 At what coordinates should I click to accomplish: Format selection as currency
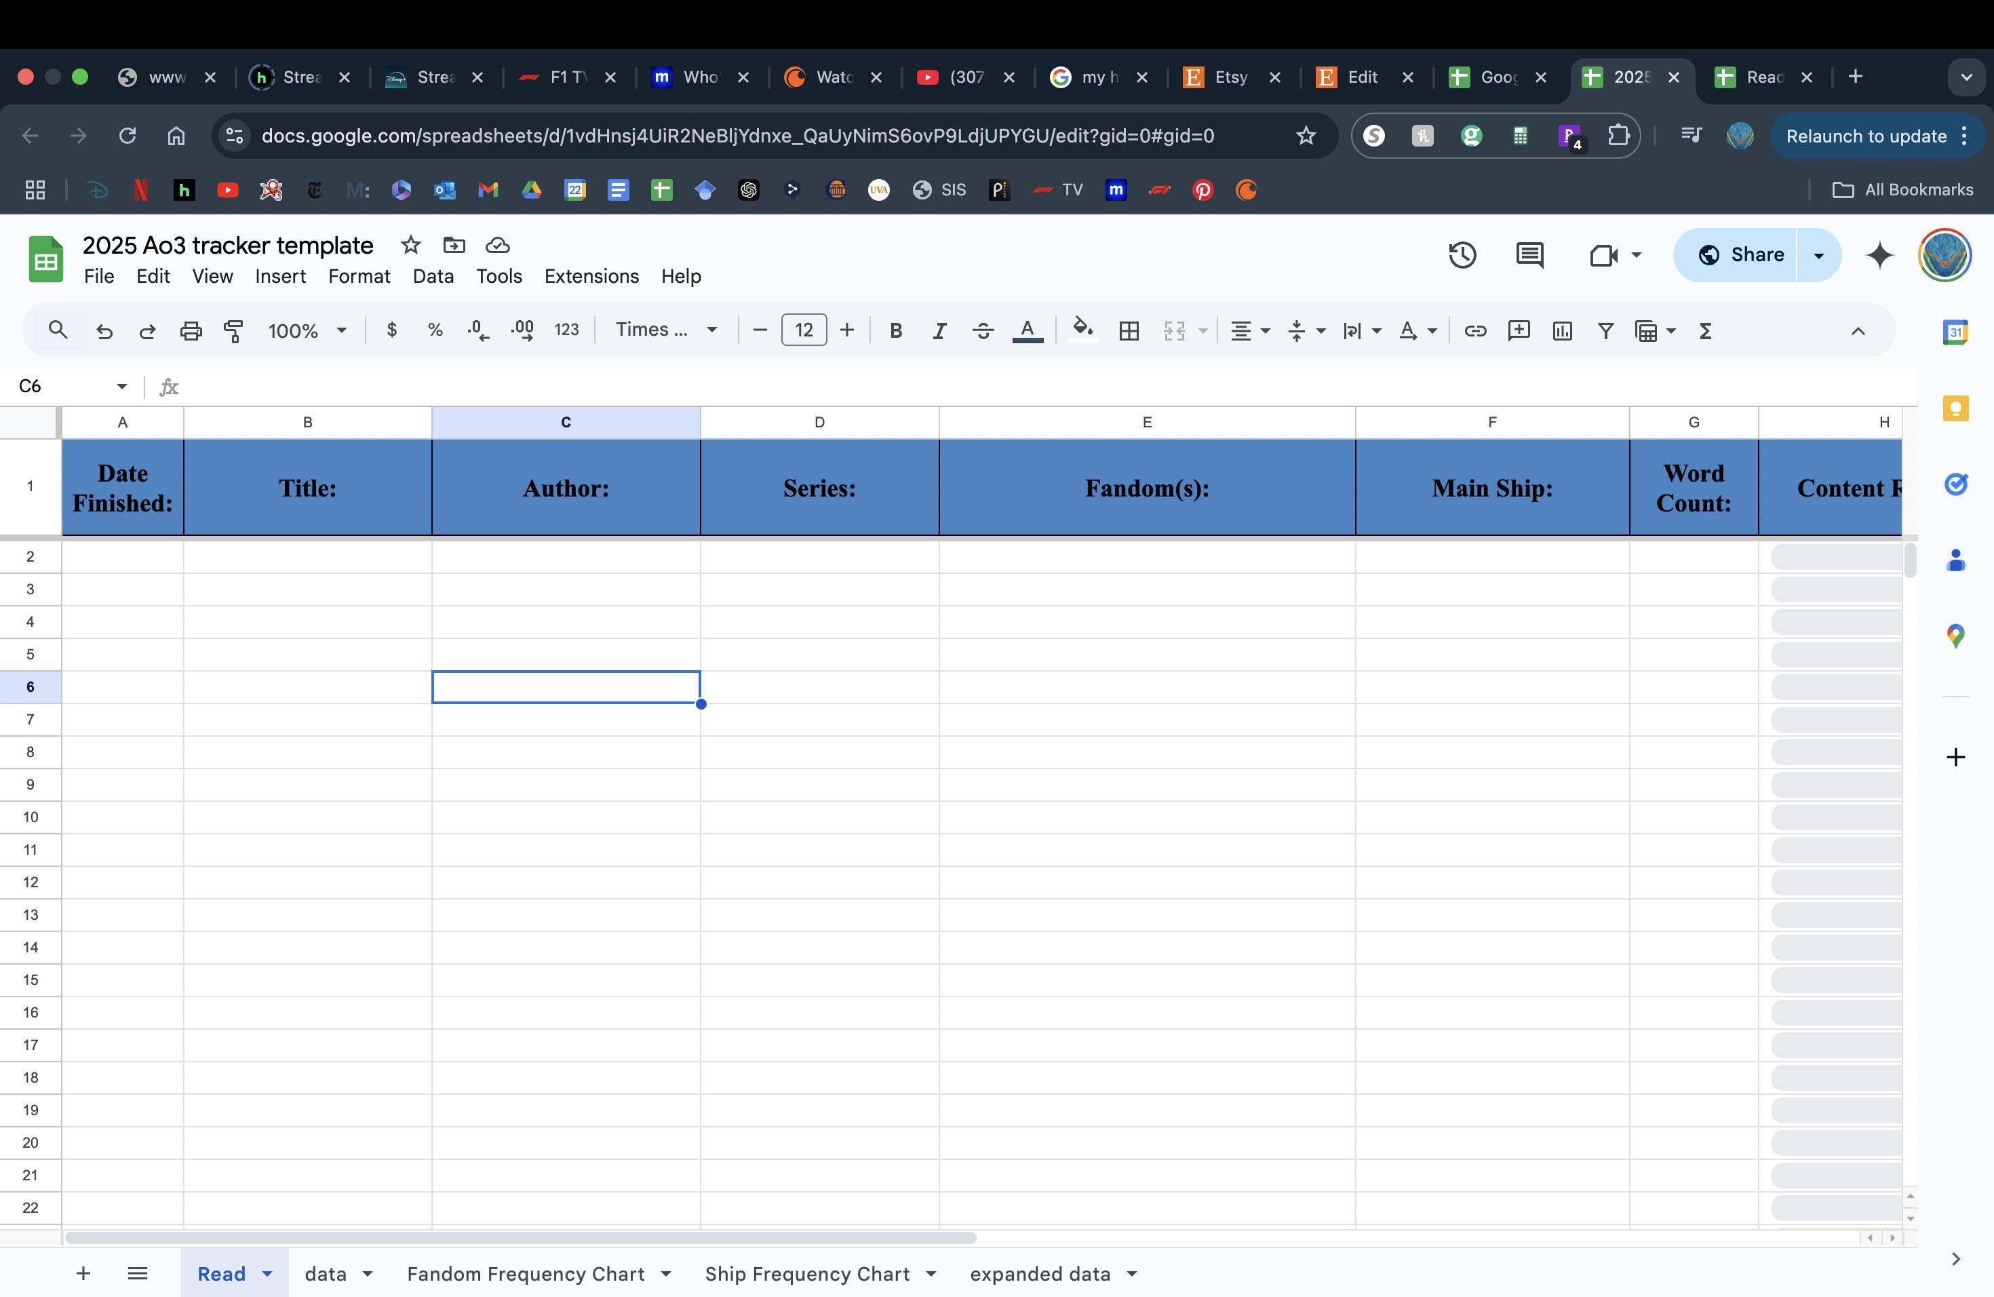coord(391,330)
